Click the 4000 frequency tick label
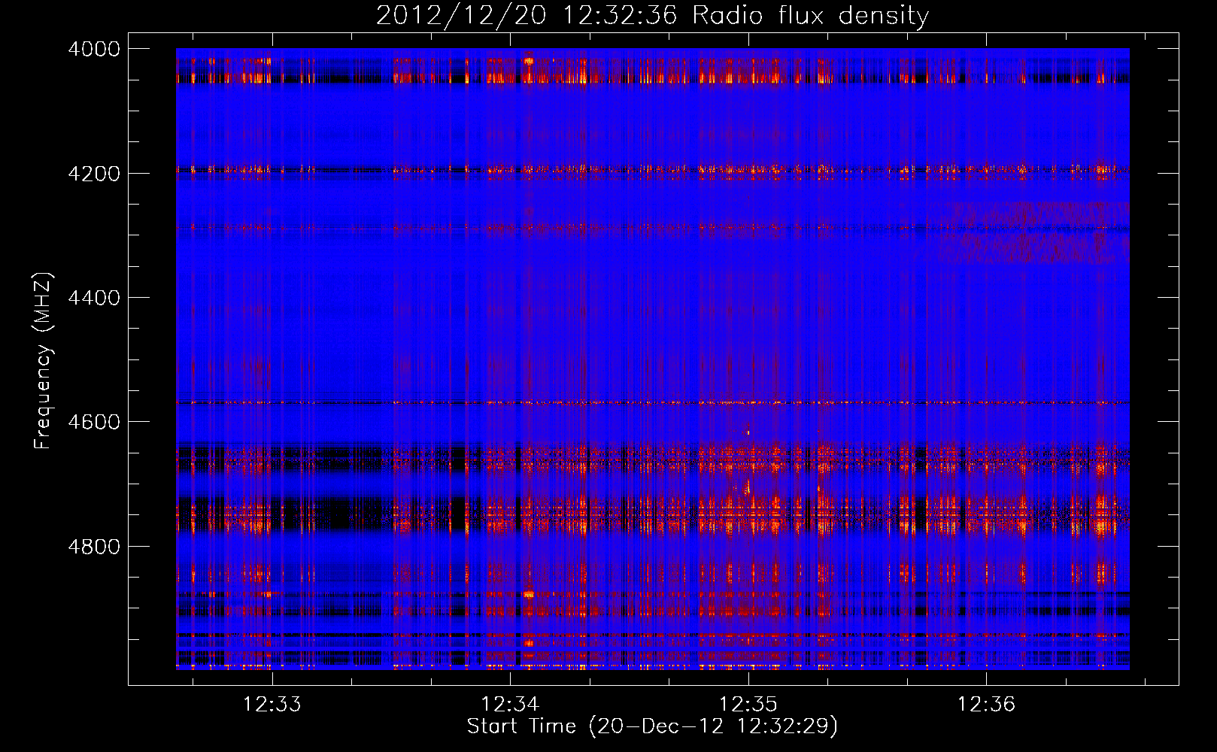The image size is (1217, 752). pyautogui.click(x=94, y=49)
